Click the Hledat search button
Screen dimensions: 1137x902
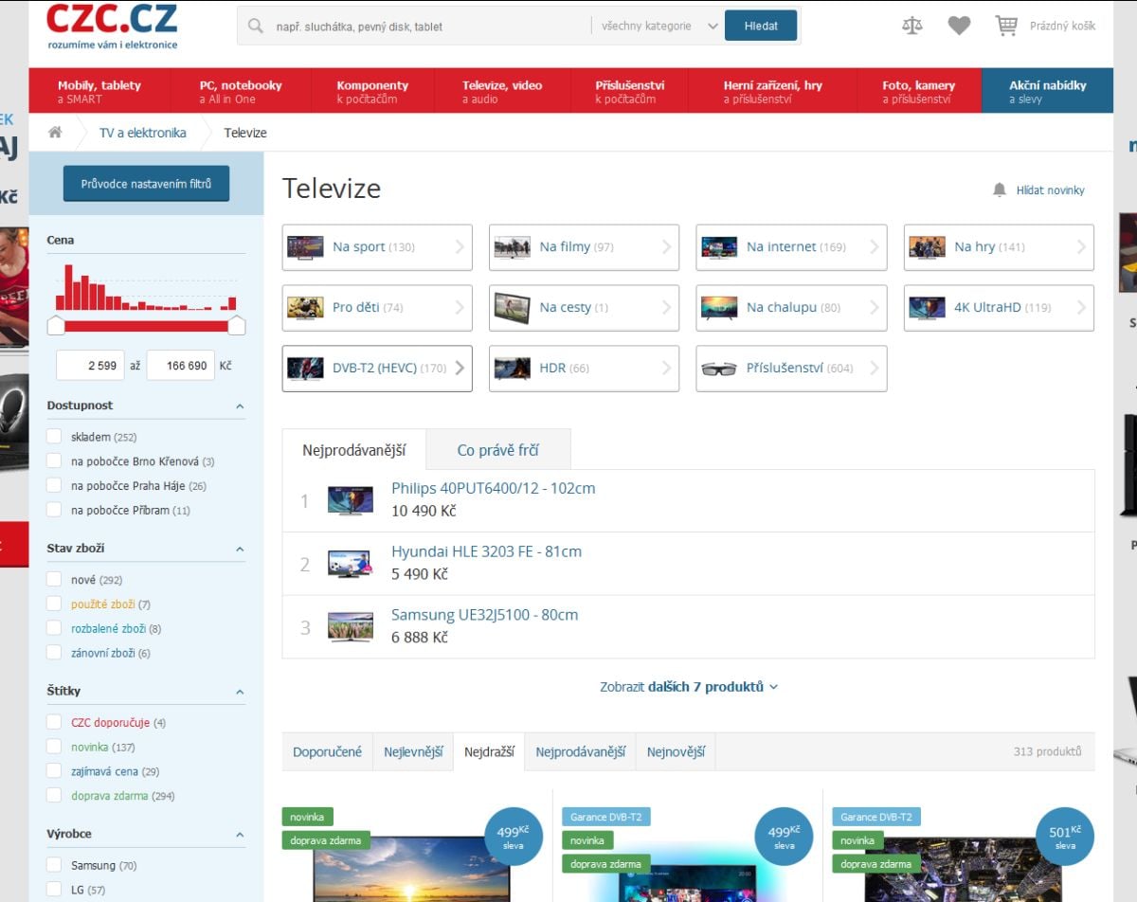[761, 26]
